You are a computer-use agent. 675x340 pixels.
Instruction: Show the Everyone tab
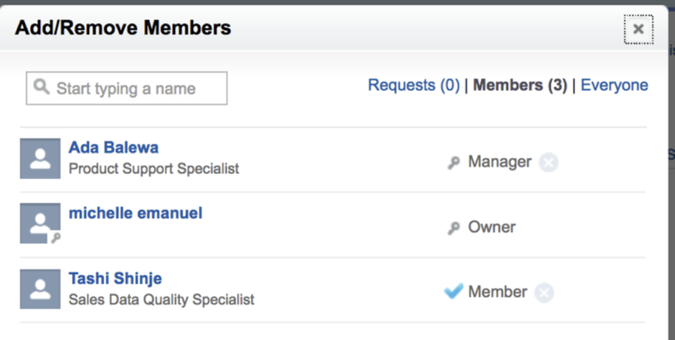pyautogui.click(x=614, y=85)
